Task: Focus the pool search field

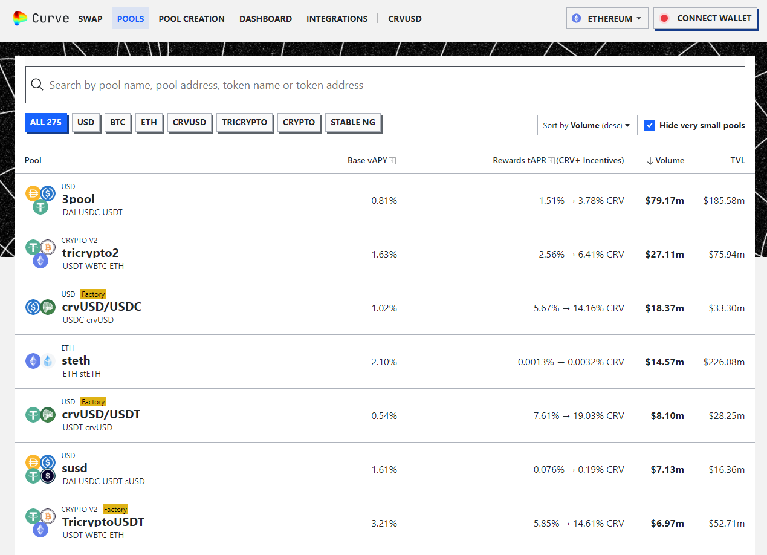Action: tap(385, 85)
